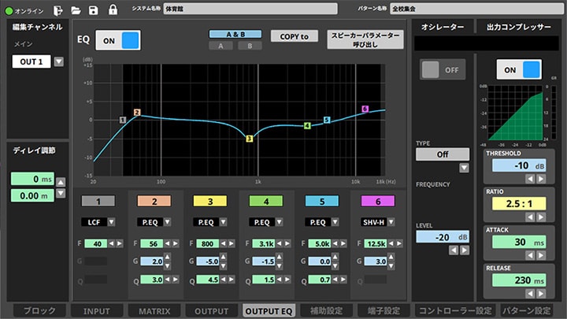Expand band 1 LCF filter type dropdown
Viewport: 567px width, 319px height.
(x=111, y=221)
